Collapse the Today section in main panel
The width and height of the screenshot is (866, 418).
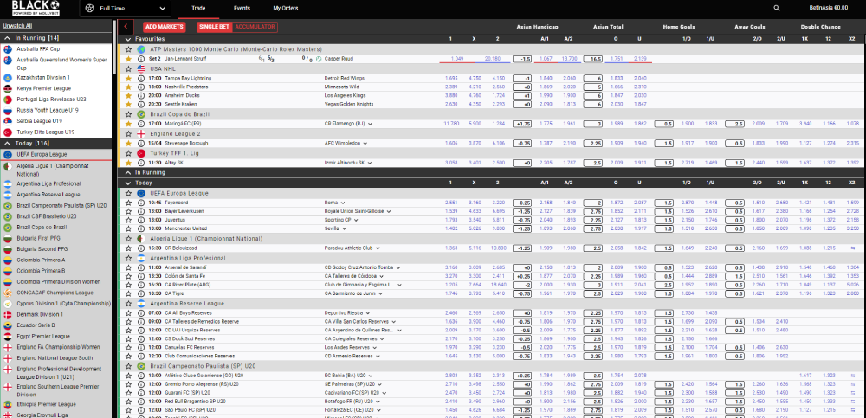click(129, 183)
